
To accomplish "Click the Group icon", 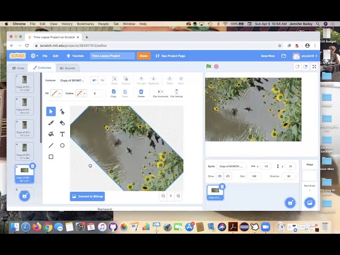I will pos(114,80).
